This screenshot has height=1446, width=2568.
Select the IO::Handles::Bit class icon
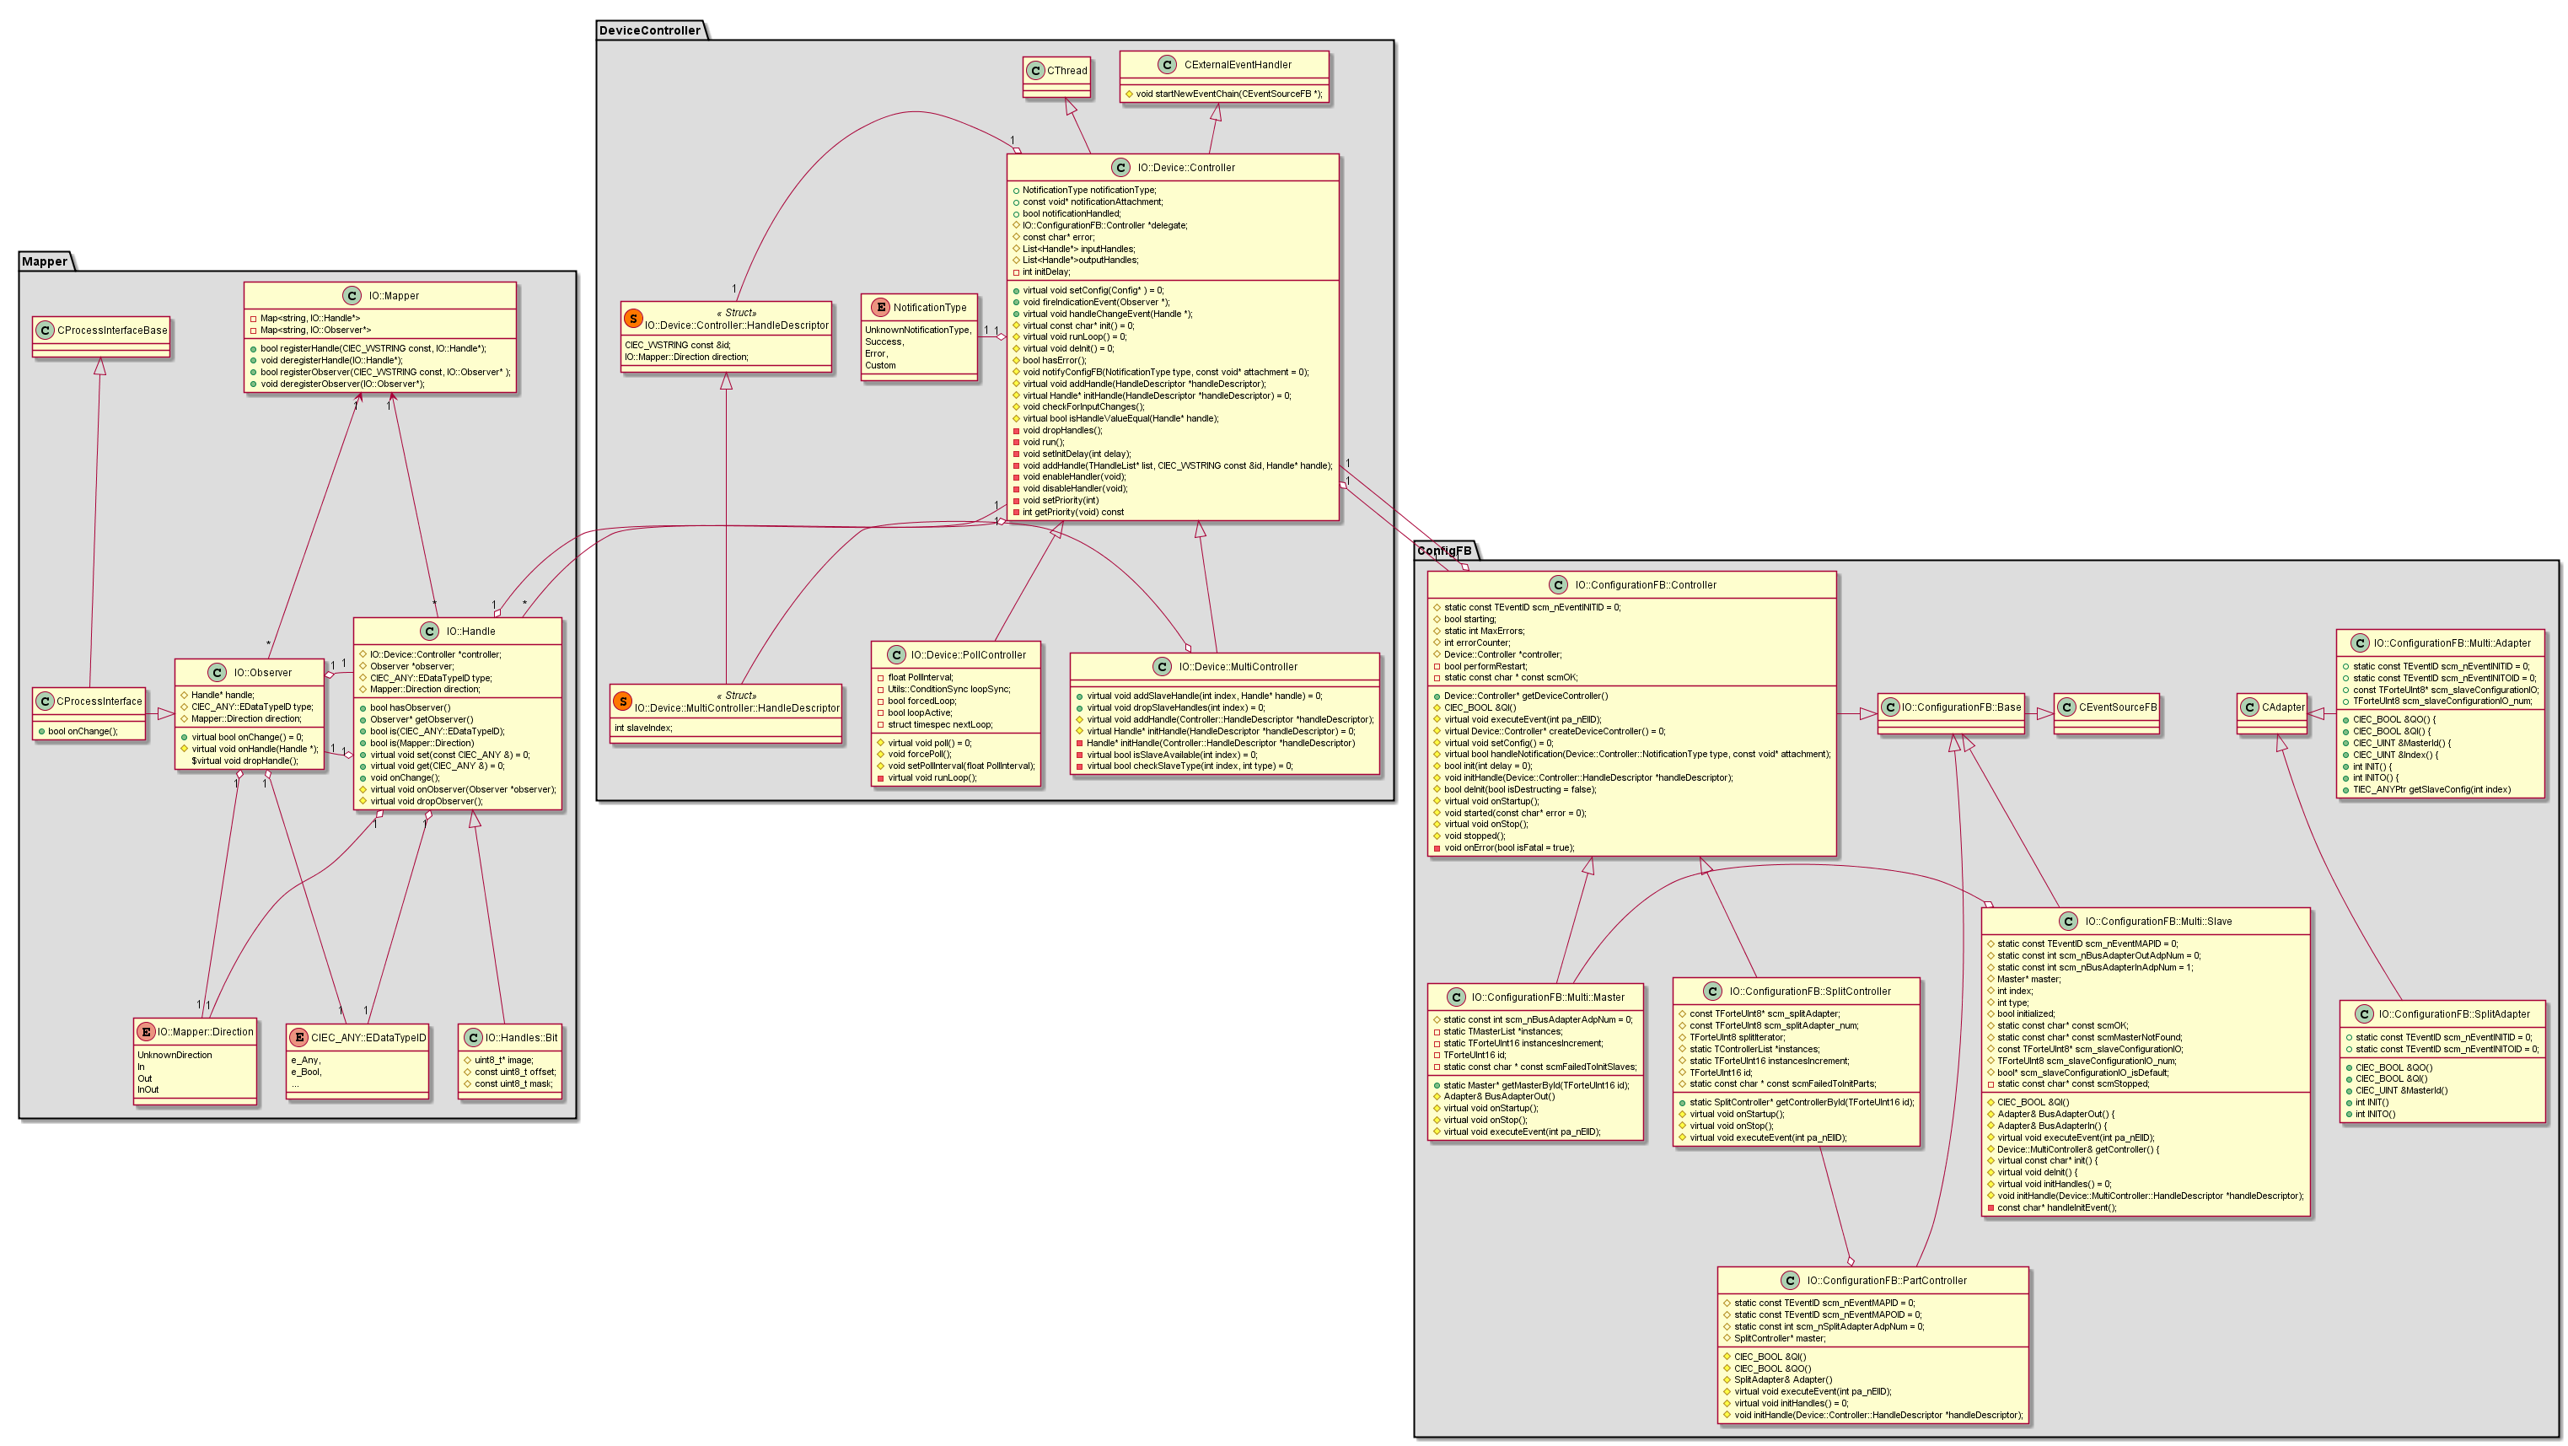click(x=472, y=1037)
